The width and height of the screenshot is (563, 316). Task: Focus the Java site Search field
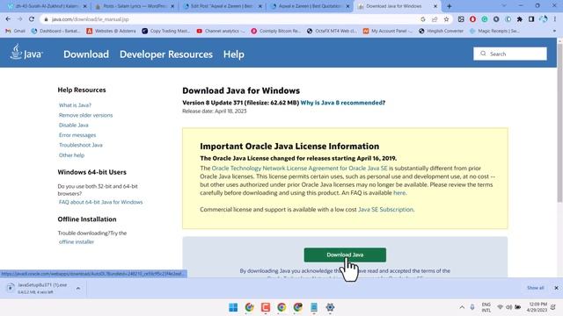click(510, 54)
